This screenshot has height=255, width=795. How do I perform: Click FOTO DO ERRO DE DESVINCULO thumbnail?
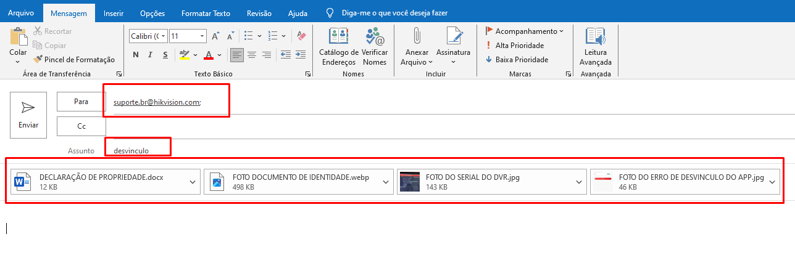tap(603, 182)
